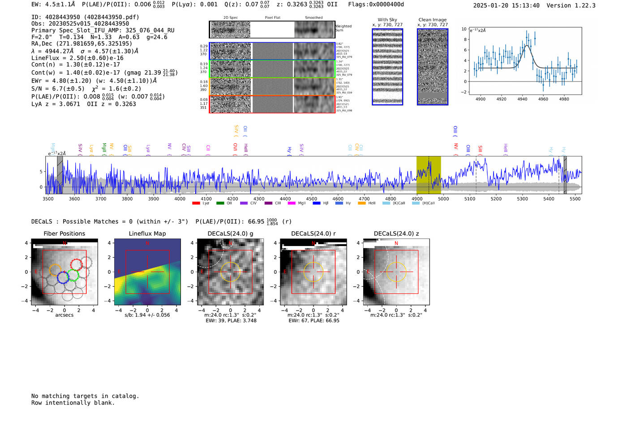The height and width of the screenshot is (427, 627).
Task: Click the Cont(n) = 1.30(±0.12)e-17 line
Action: (76, 65)
